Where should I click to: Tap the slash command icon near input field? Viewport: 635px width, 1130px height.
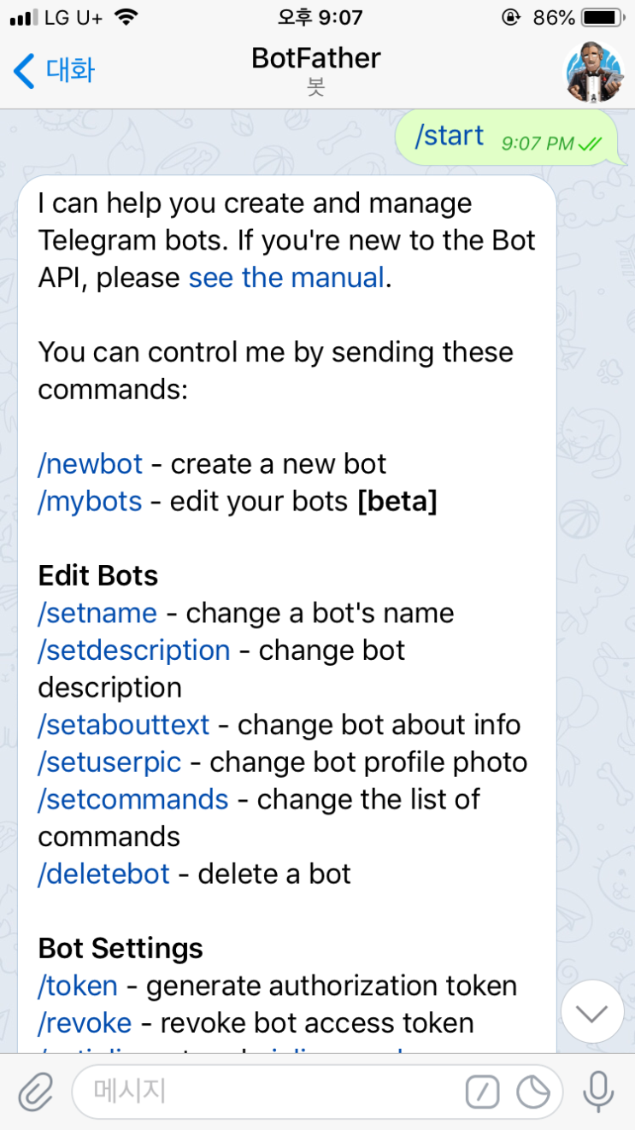point(482,1092)
